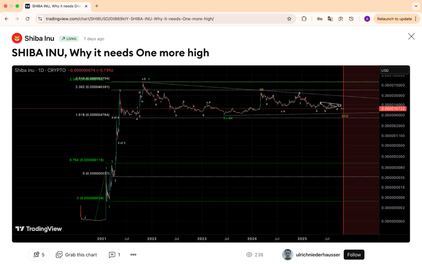Bookmark this page with the star icon
The height and width of the screenshot is (264, 422).
coord(289,19)
